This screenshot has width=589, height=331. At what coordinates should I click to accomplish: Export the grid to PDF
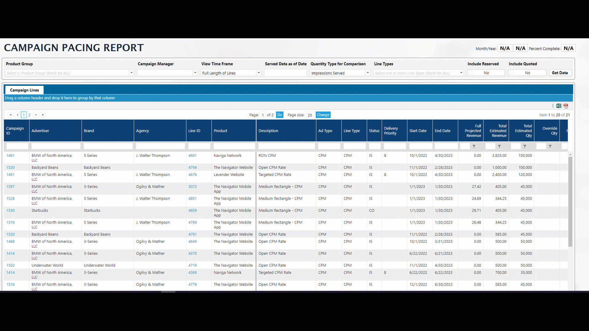coord(566,106)
